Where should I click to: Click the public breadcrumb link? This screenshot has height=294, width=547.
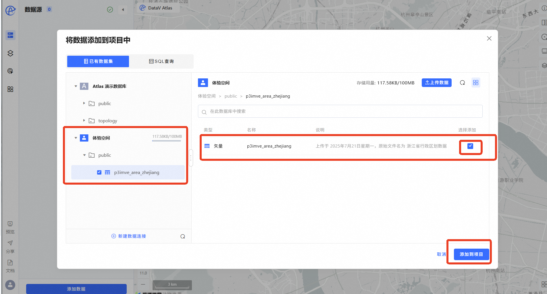click(x=231, y=96)
